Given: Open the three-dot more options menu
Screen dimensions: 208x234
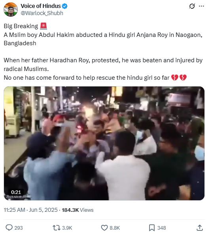Looking at the screenshot, I should [x=201, y=6].
